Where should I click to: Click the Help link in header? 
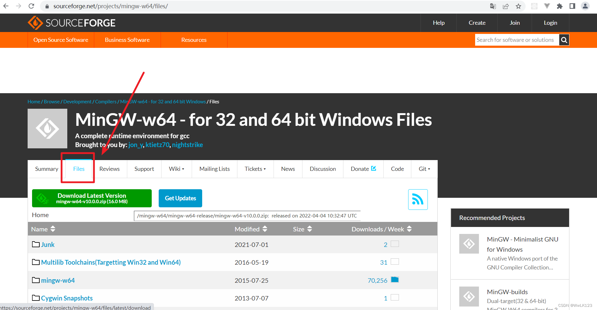click(x=439, y=23)
